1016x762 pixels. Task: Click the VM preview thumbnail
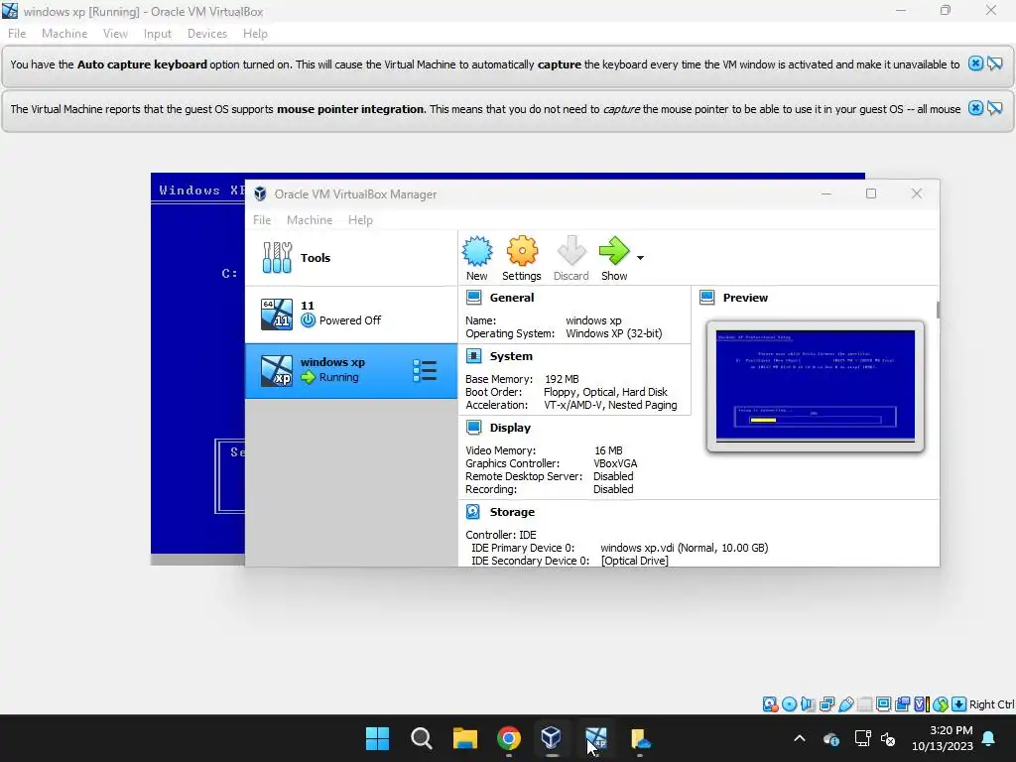coord(816,386)
